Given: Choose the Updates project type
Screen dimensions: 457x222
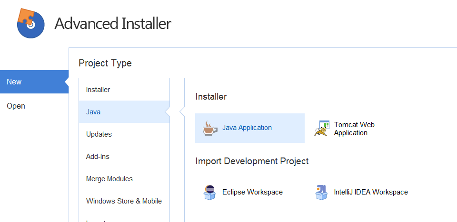Looking at the screenshot, I should (x=99, y=134).
